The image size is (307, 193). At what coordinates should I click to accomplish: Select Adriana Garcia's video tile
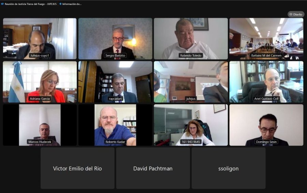click(40, 82)
